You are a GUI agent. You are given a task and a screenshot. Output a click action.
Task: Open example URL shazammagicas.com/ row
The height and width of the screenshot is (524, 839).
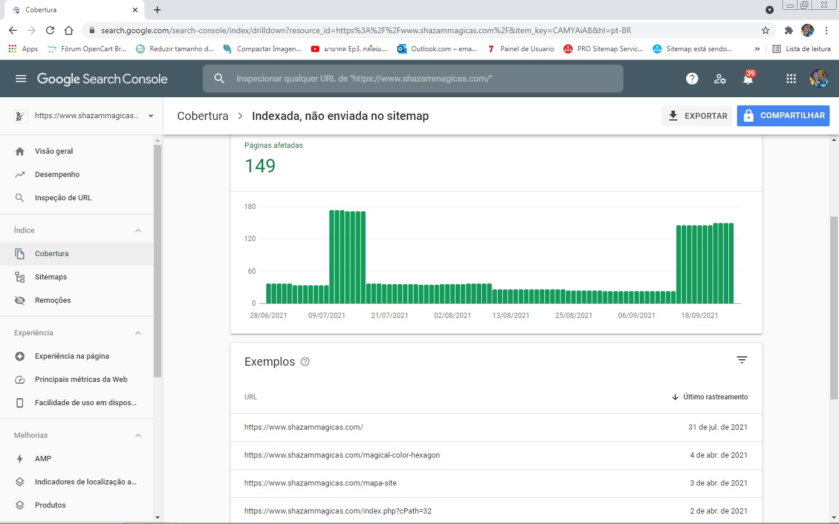tap(496, 427)
